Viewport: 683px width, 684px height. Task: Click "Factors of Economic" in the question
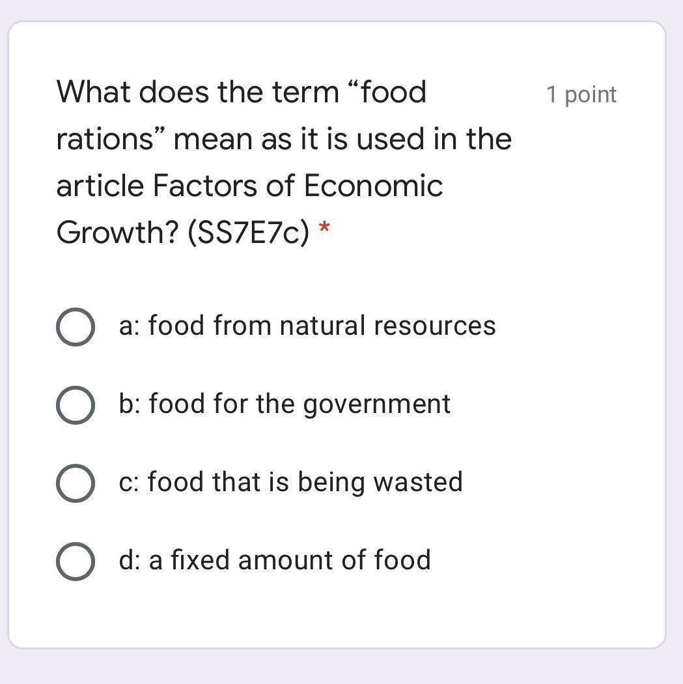tap(298, 186)
